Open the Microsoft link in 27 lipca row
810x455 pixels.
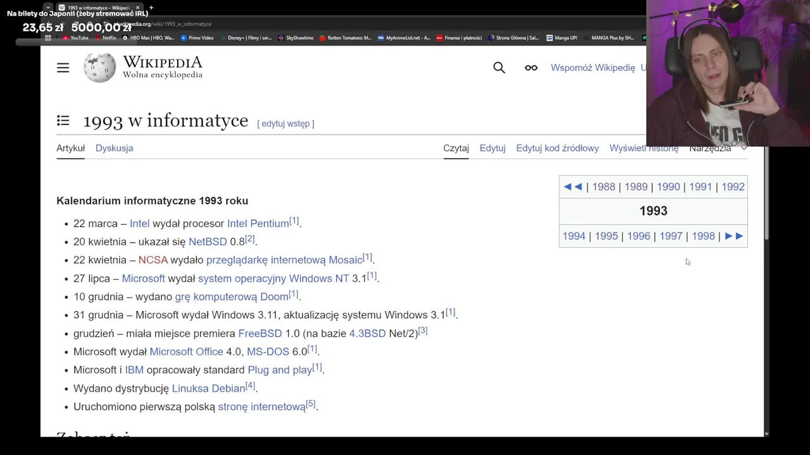pos(143,278)
